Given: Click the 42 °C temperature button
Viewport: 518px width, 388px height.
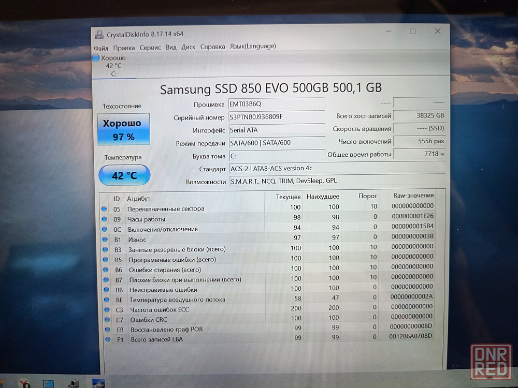Looking at the screenshot, I should pyautogui.click(x=124, y=175).
